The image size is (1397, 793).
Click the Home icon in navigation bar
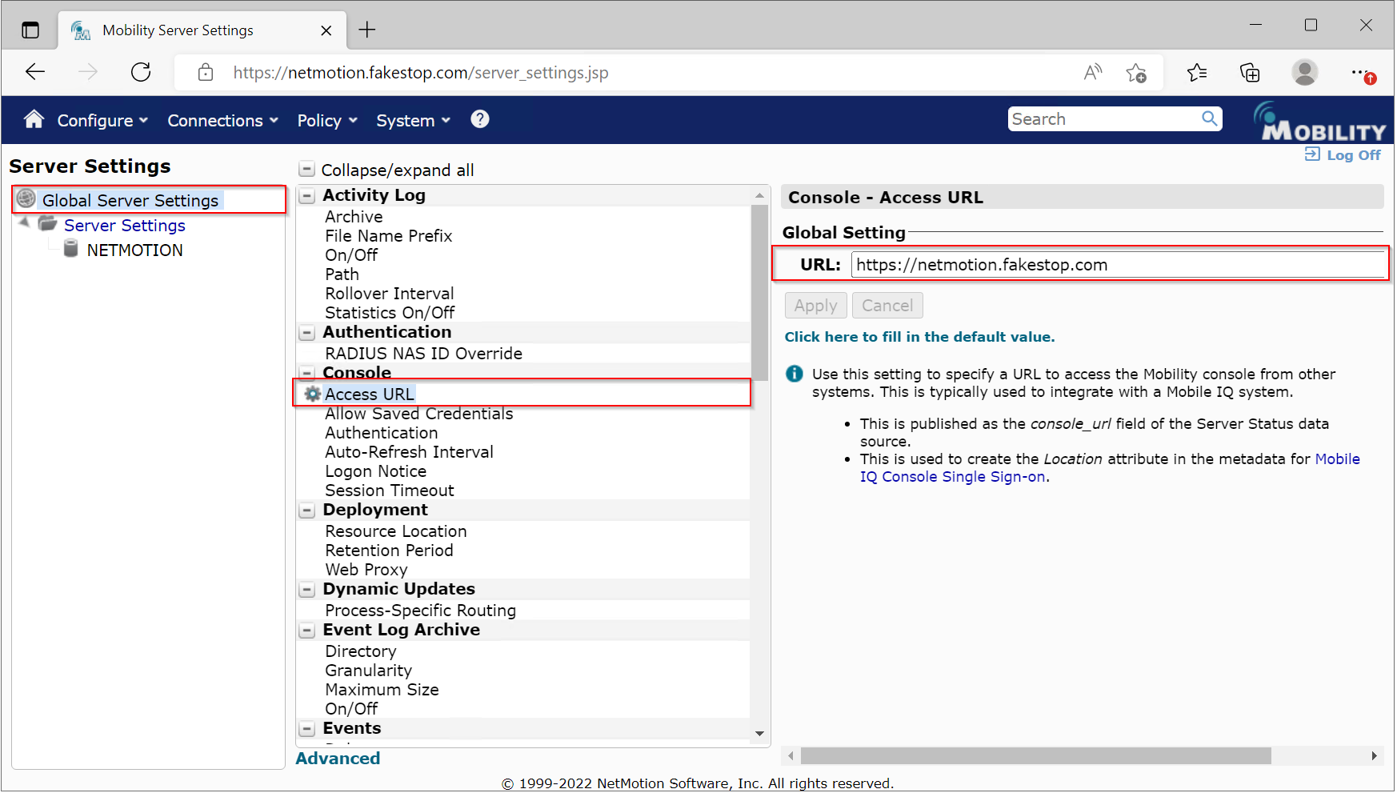point(34,119)
